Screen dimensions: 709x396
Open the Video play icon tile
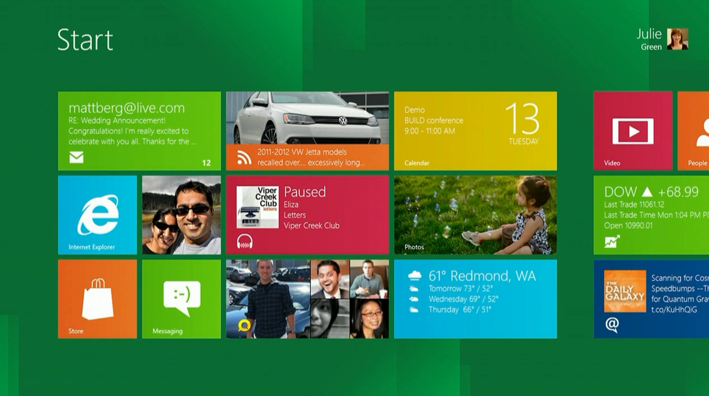click(x=633, y=131)
